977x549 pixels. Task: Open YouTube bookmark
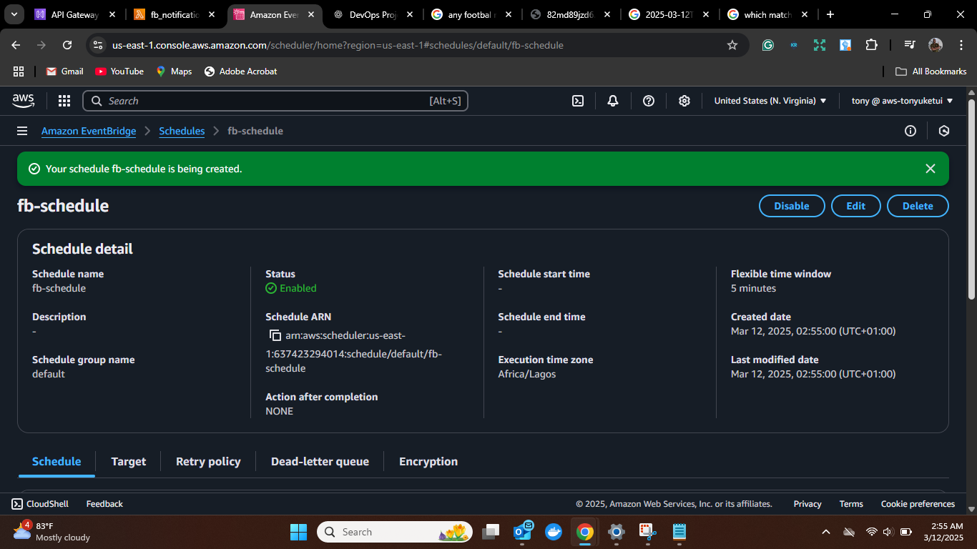(119, 71)
